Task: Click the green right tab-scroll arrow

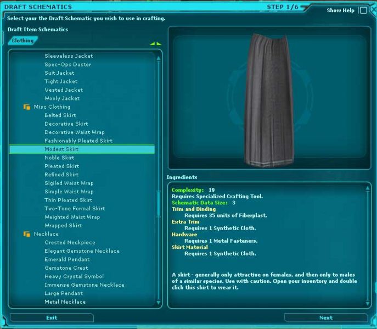Action: point(159,43)
